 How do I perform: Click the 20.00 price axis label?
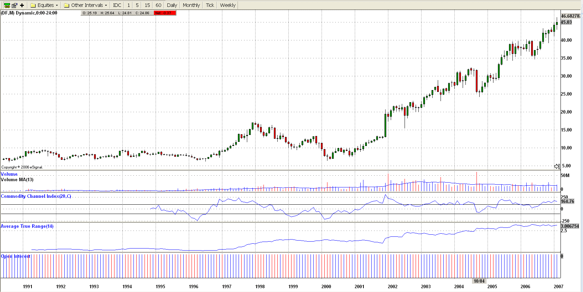coord(566,112)
